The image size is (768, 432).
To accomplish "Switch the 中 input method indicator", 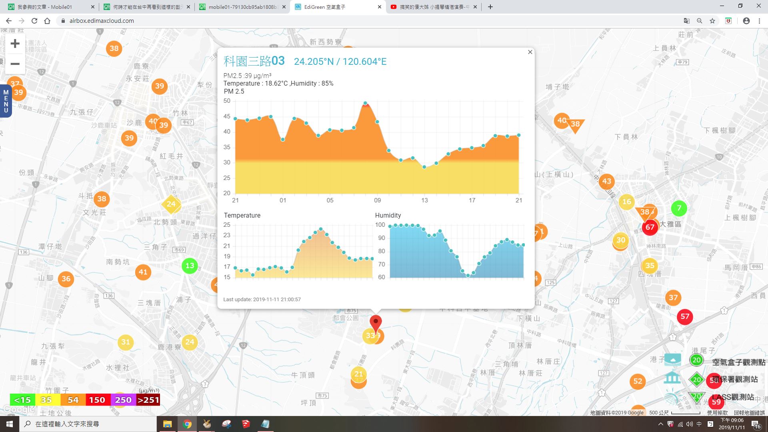I will coord(699,424).
